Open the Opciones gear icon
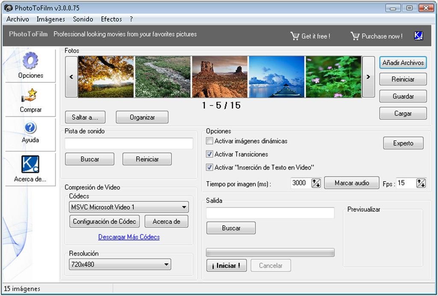438x296 pixels. (x=30, y=61)
